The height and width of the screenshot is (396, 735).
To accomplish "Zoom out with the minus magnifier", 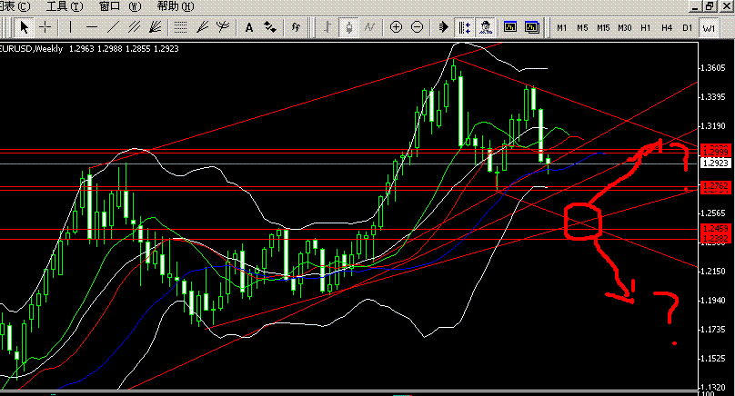I will pyautogui.click(x=418, y=27).
